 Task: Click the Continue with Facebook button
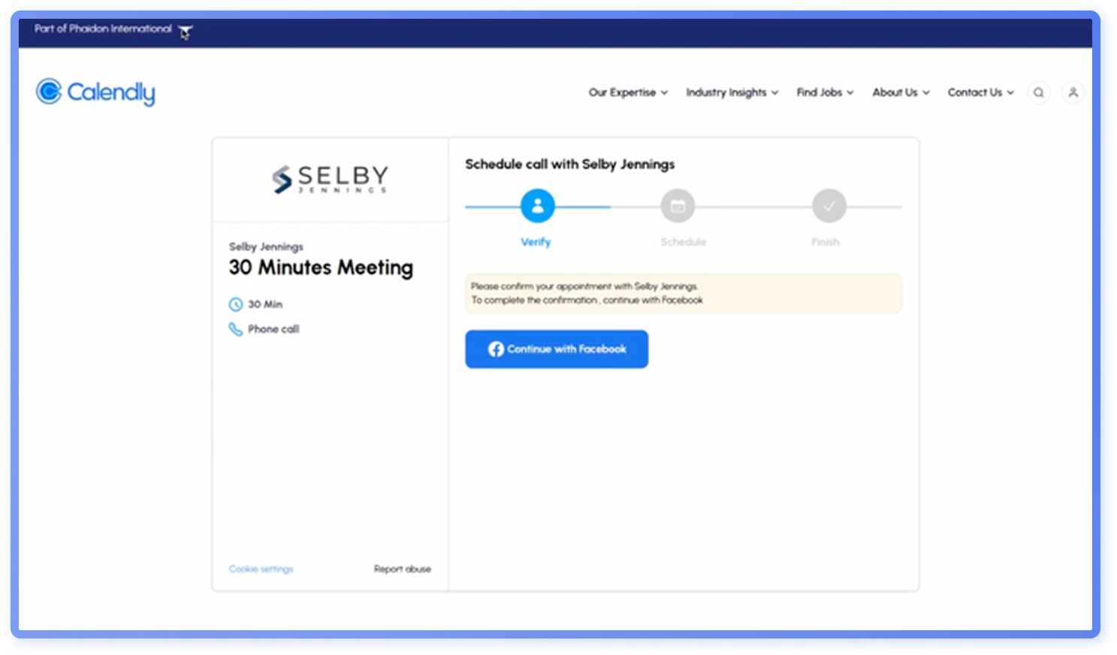click(x=556, y=349)
